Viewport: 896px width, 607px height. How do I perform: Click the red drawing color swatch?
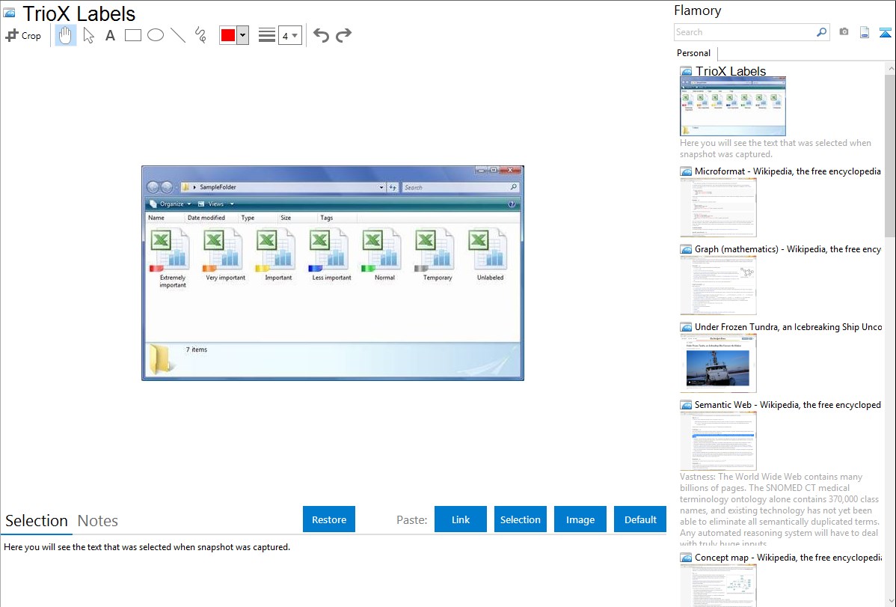[x=228, y=35]
